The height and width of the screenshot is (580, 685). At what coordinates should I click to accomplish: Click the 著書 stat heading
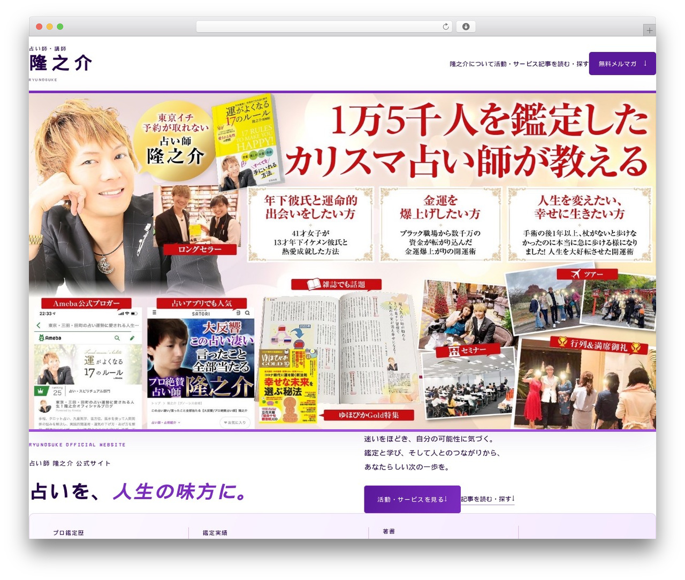coord(389,531)
